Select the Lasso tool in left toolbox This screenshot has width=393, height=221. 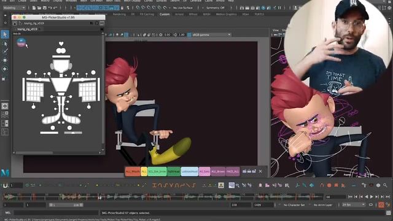pos(5,44)
